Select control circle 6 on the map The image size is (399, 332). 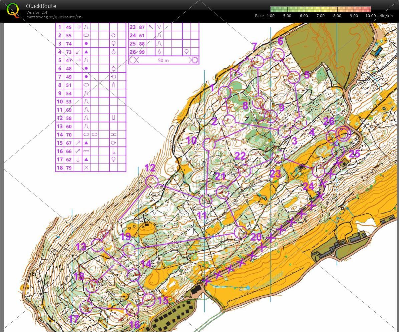pos(278,54)
